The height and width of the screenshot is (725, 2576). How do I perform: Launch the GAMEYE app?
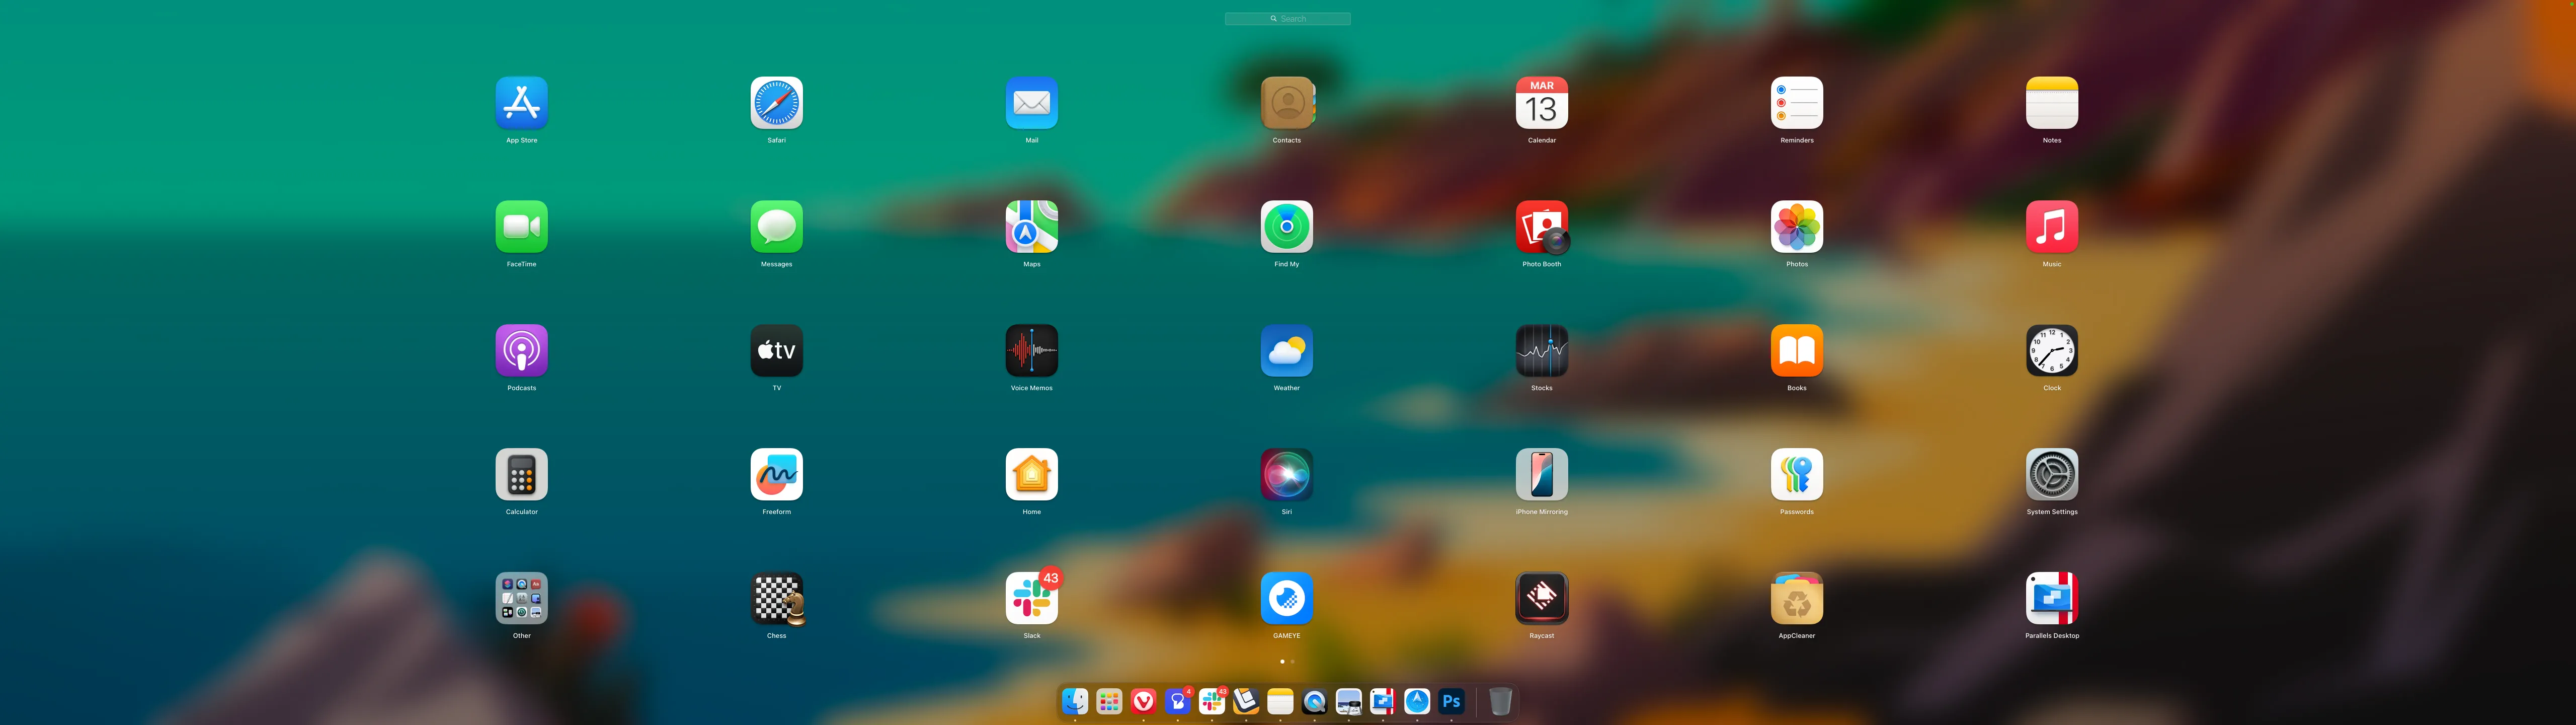1286,598
